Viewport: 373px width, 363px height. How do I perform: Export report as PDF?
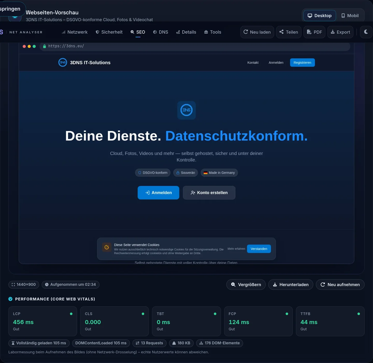click(314, 32)
